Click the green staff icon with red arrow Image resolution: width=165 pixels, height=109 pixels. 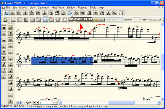pos(52,19)
